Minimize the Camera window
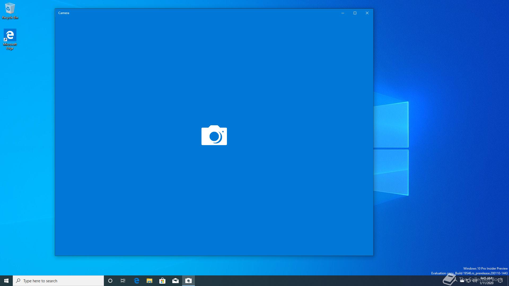 (x=343, y=13)
